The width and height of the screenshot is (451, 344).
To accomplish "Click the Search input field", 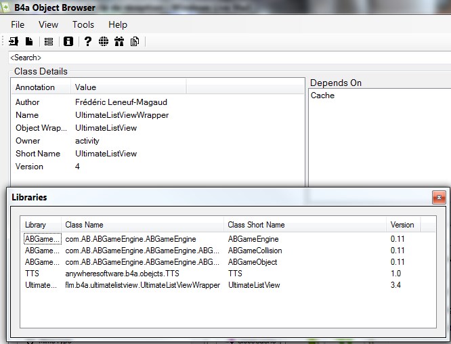I will click(230, 58).
